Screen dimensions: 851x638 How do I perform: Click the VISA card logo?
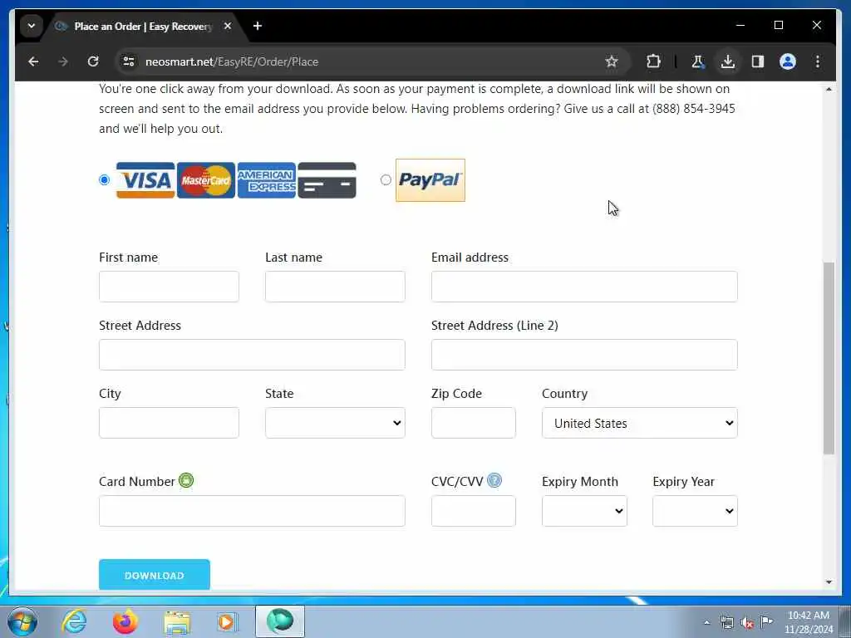[x=145, y=180]
